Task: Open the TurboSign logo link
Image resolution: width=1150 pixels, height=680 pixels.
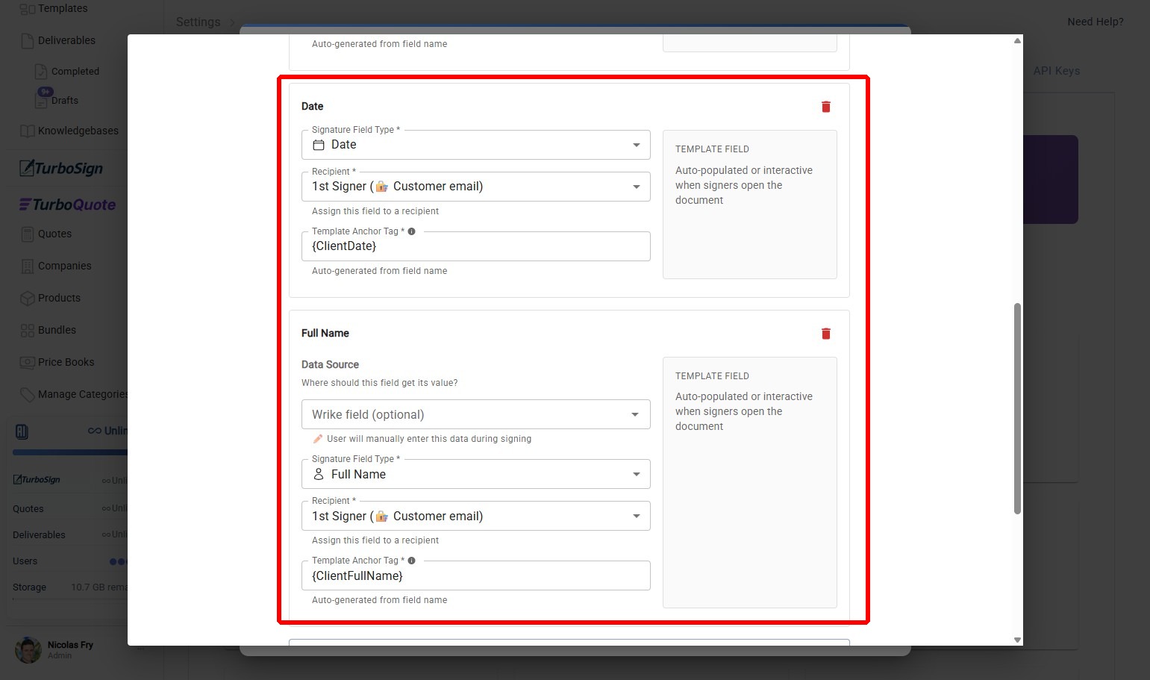Action: (61, 169)
